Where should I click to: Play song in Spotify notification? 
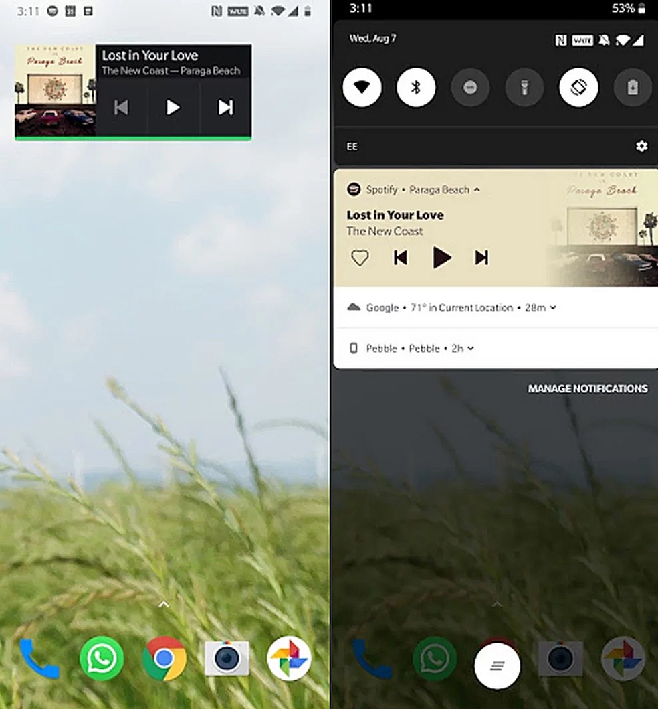(x=442, y=258)
